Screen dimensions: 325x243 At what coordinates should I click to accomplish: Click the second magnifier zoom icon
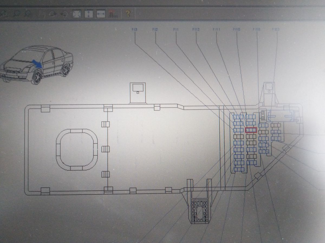click(x=28, y=14)
